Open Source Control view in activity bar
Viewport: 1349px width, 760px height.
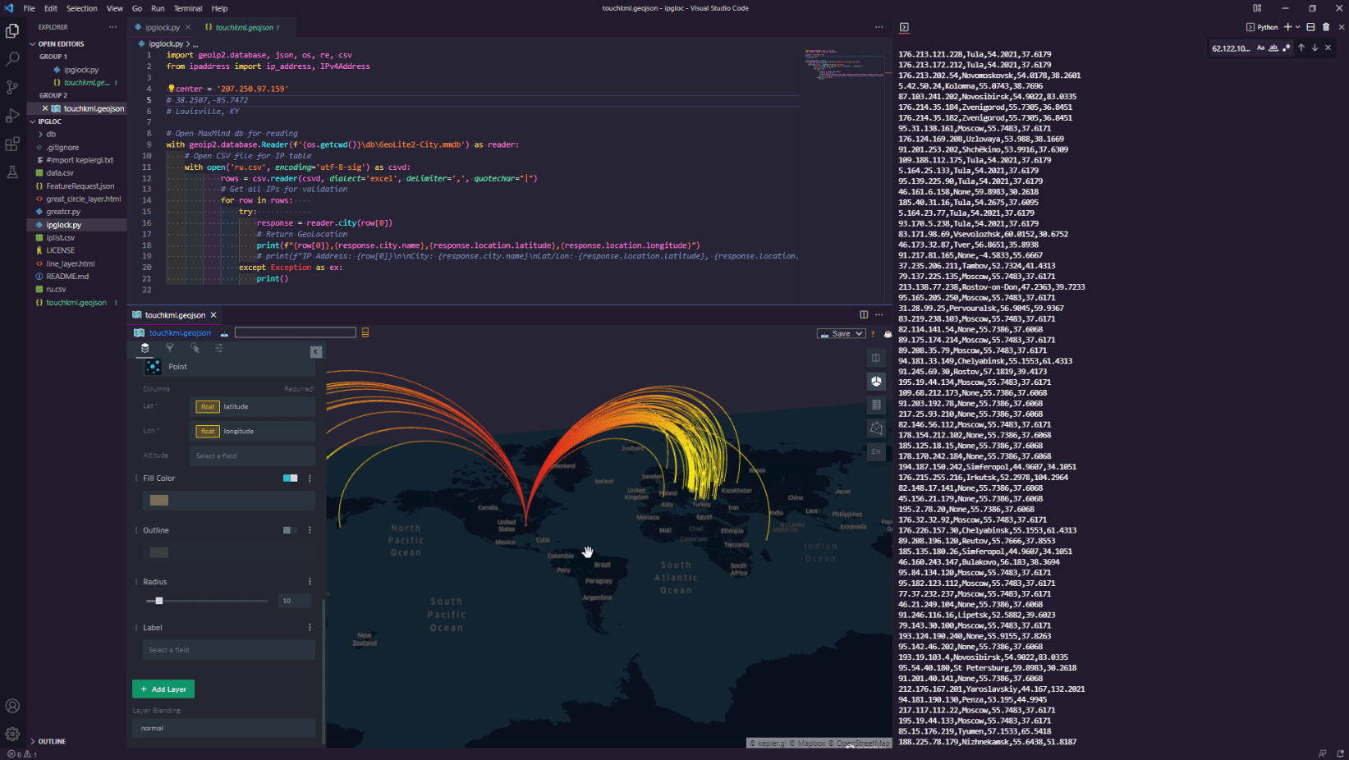click(x=12, y=87)
